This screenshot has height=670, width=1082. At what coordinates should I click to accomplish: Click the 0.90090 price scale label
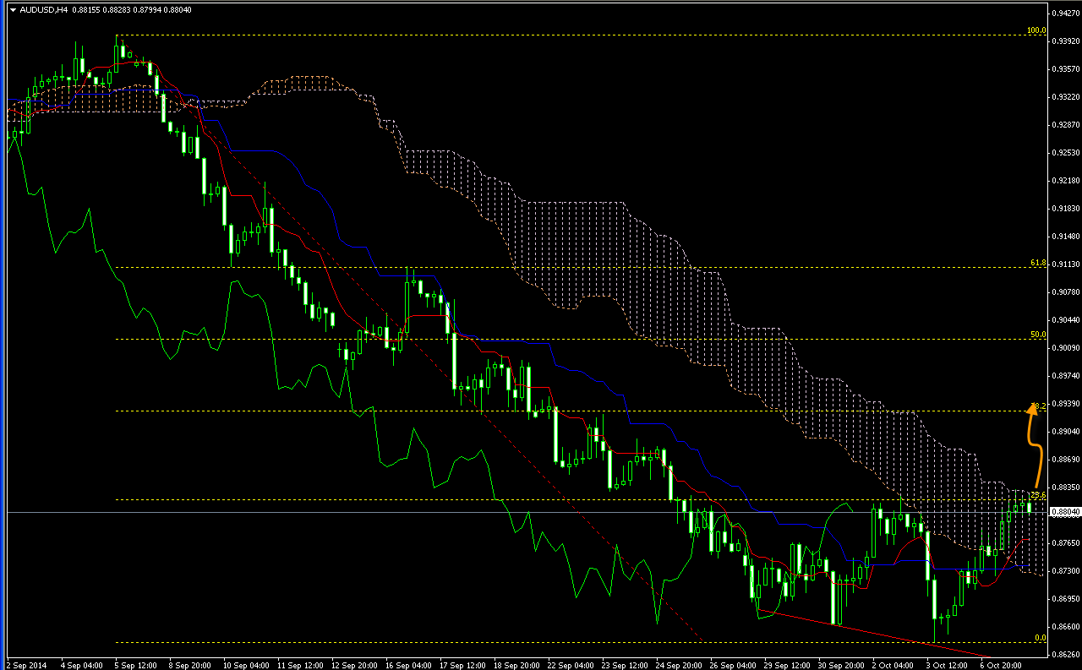coord(1065,347)
